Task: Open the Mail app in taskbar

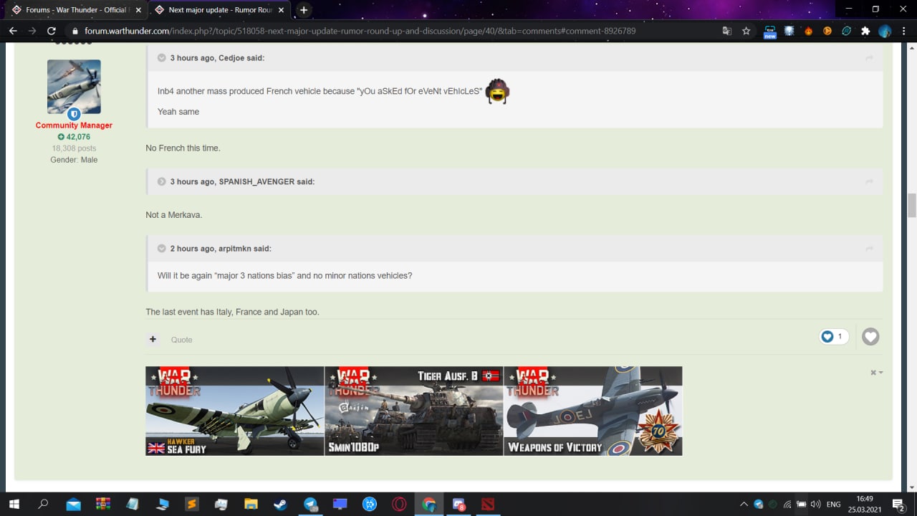Action: [74, 504]
